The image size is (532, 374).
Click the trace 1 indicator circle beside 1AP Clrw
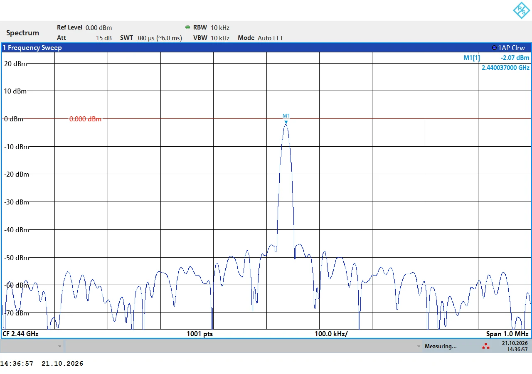(494, 48)
